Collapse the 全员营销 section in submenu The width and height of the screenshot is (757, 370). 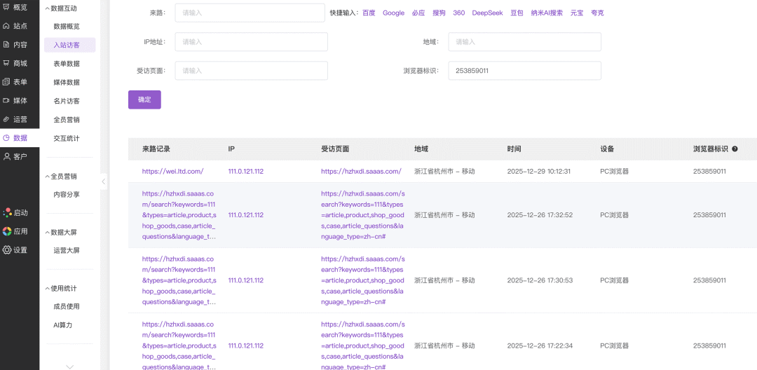[48, 177]
